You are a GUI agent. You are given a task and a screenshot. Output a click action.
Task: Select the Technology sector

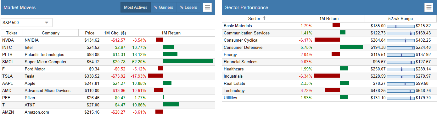pos(234,90)
